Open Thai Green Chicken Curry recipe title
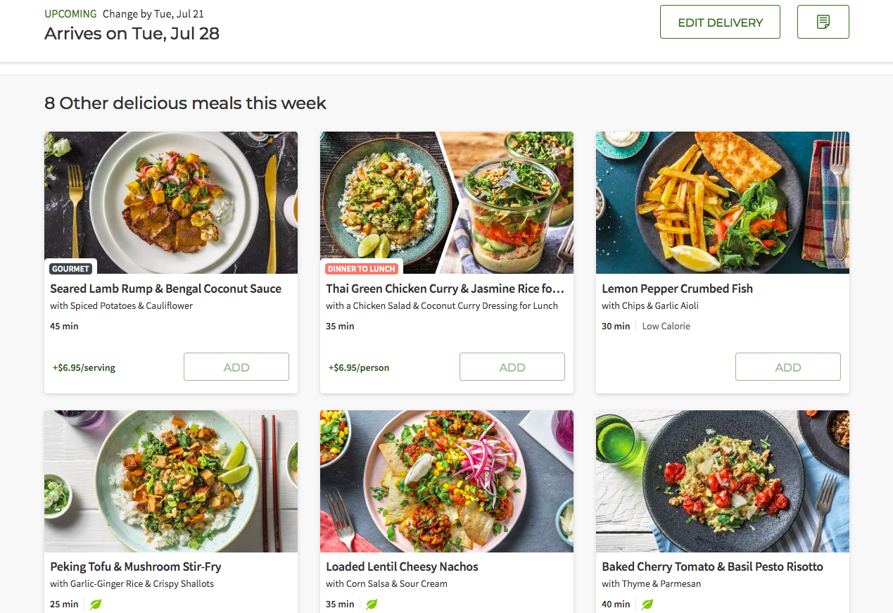This screenshot has height=613, width=893. 445,289
